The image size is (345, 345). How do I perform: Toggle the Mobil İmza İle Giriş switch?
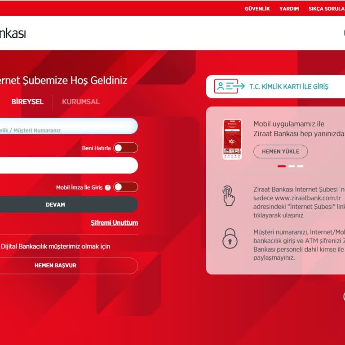[126, 187]
